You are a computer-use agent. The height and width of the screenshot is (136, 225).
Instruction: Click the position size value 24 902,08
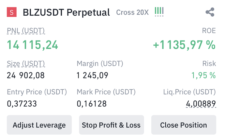(x=26, y=76)
